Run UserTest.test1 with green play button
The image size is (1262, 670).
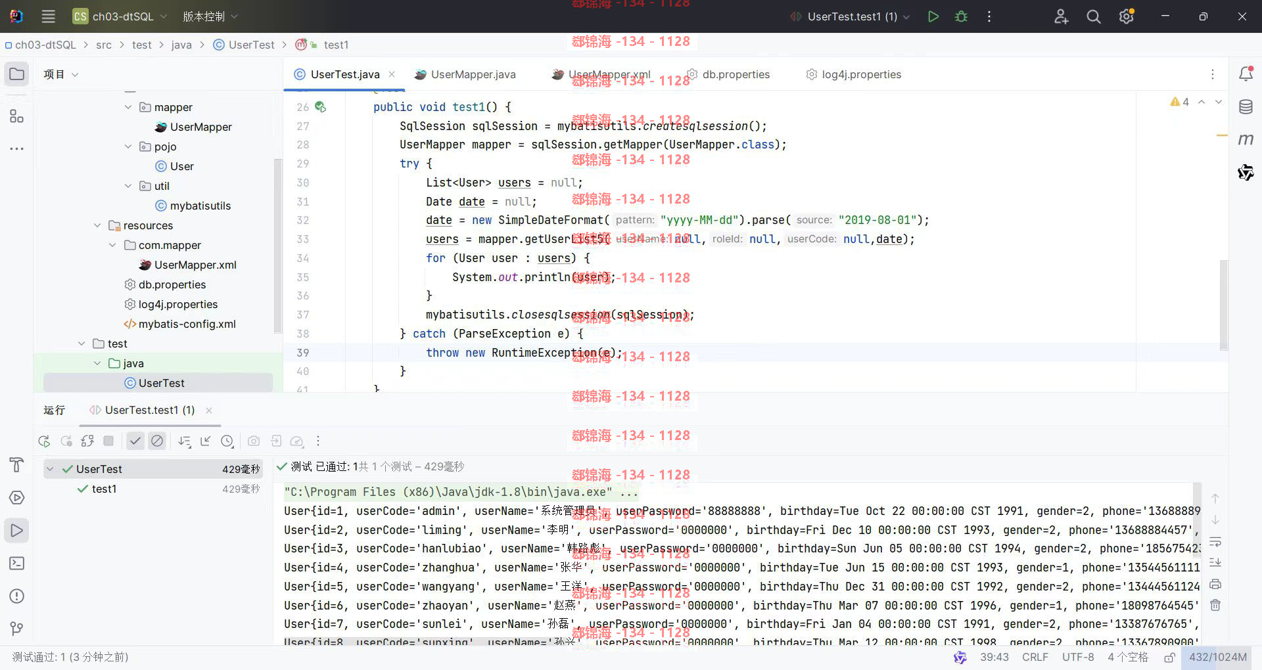(x=933, y=16)
